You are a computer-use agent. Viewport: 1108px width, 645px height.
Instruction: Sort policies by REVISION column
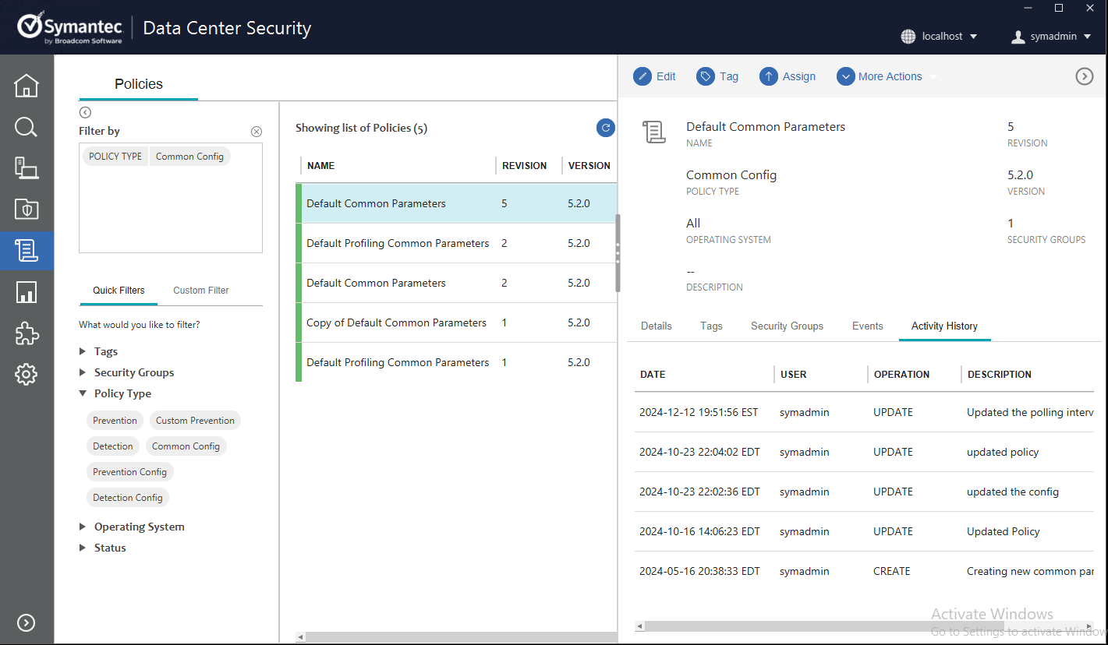point(524,166)
